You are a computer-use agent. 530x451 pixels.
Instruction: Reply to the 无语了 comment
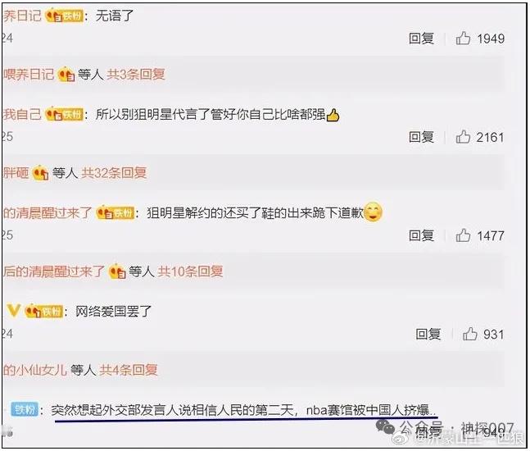421,39
